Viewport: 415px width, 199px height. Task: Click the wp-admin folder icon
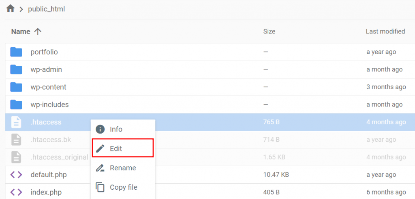(16, 69)
